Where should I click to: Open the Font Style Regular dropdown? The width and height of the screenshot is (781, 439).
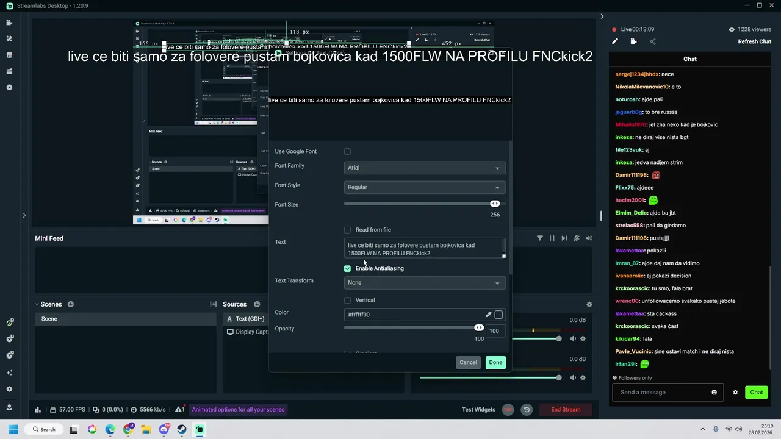pos(425,187)
